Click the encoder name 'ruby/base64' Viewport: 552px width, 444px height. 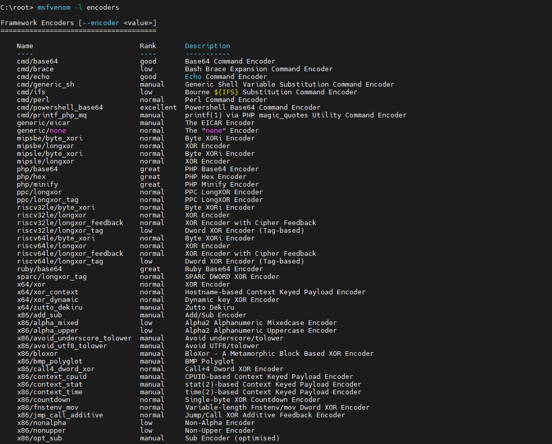(40, 269)
